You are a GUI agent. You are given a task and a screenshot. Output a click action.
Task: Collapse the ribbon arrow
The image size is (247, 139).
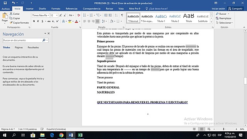coord(244,27)
